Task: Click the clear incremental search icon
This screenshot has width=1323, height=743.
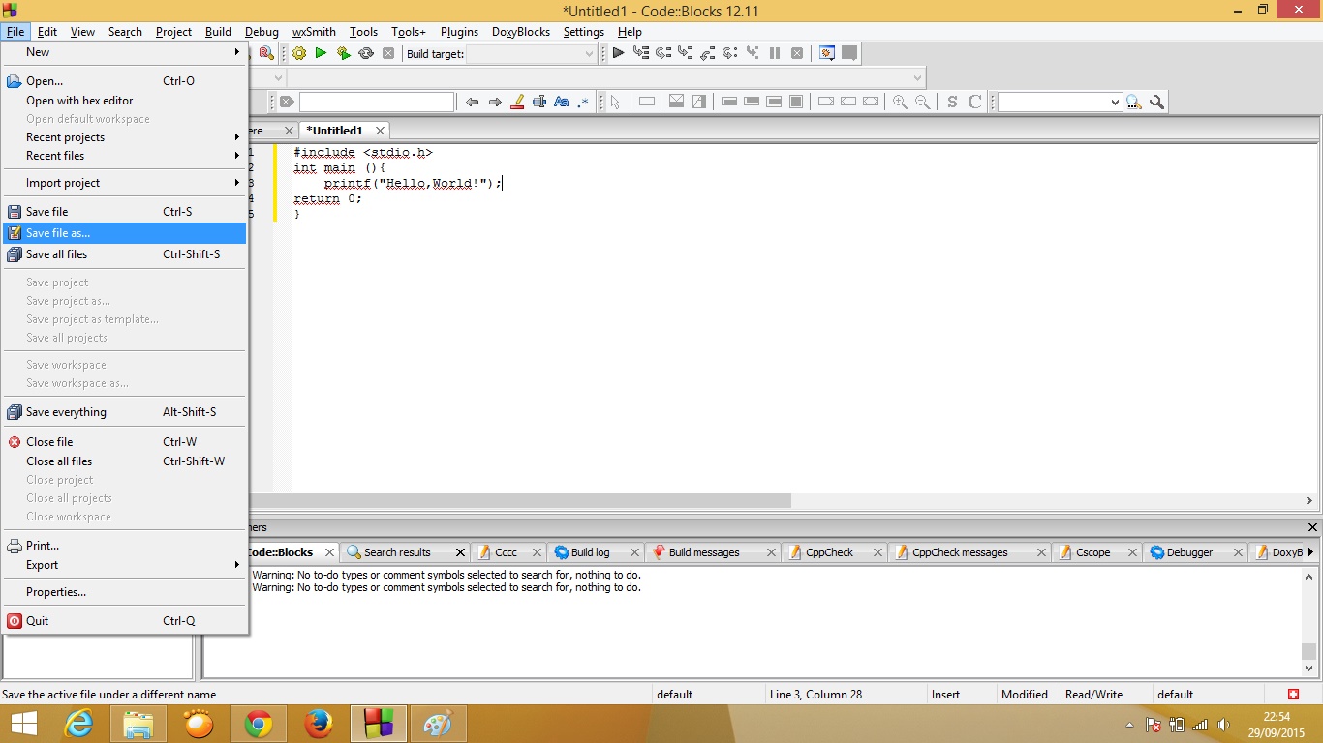Action: click(x=287, y=102)
